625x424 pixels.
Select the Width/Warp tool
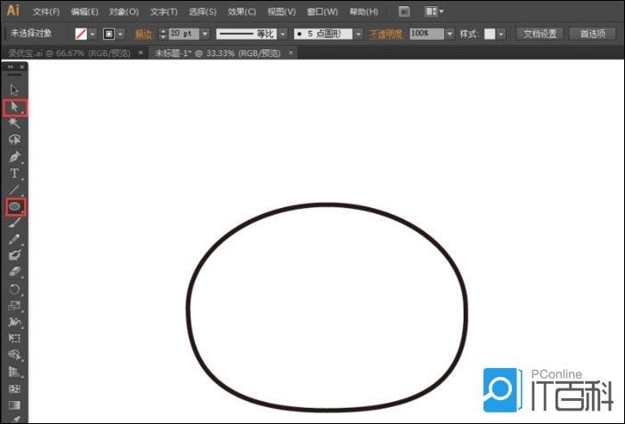point(14,322)
